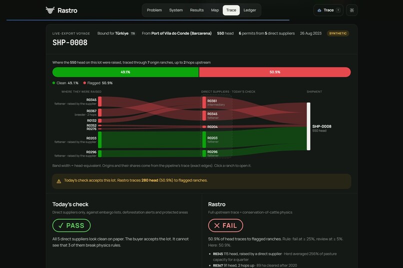Open origin ranch R0352 node
Image resolution: width=403 pixels, height=268 pixels.
99,125
